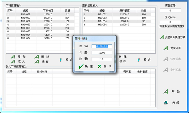Screen dimensions: 189x113
Task: Click 读入 to import 下料 data
Action: tap(18, 62)
